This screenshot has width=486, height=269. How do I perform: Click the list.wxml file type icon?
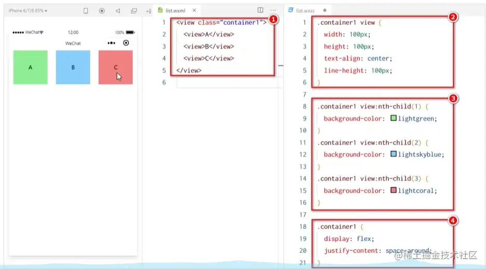pyautogui.click(x=160, y=10)
